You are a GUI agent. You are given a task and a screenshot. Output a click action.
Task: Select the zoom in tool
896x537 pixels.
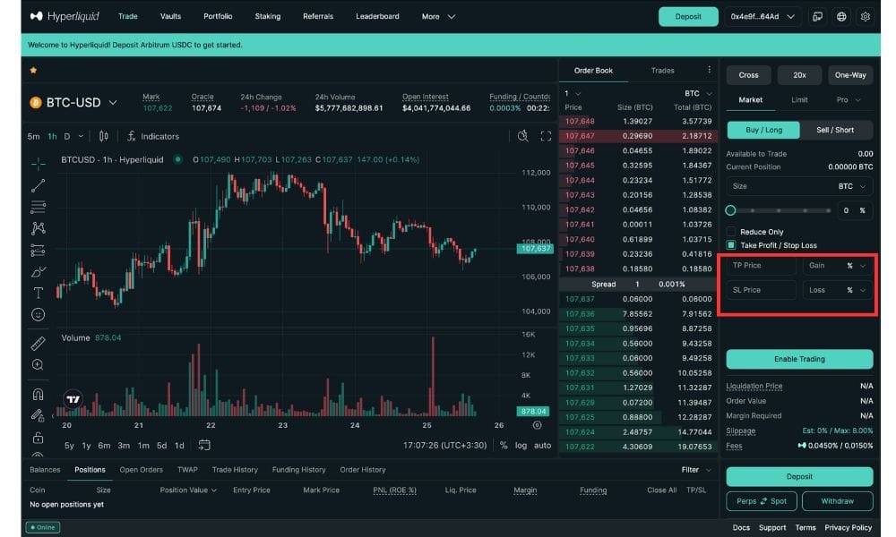[x=39, y=364]
